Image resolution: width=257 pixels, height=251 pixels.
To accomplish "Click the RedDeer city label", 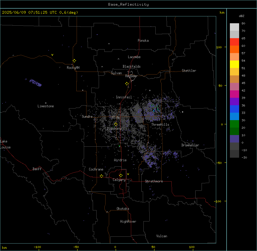I will click(x=131, y=76).
